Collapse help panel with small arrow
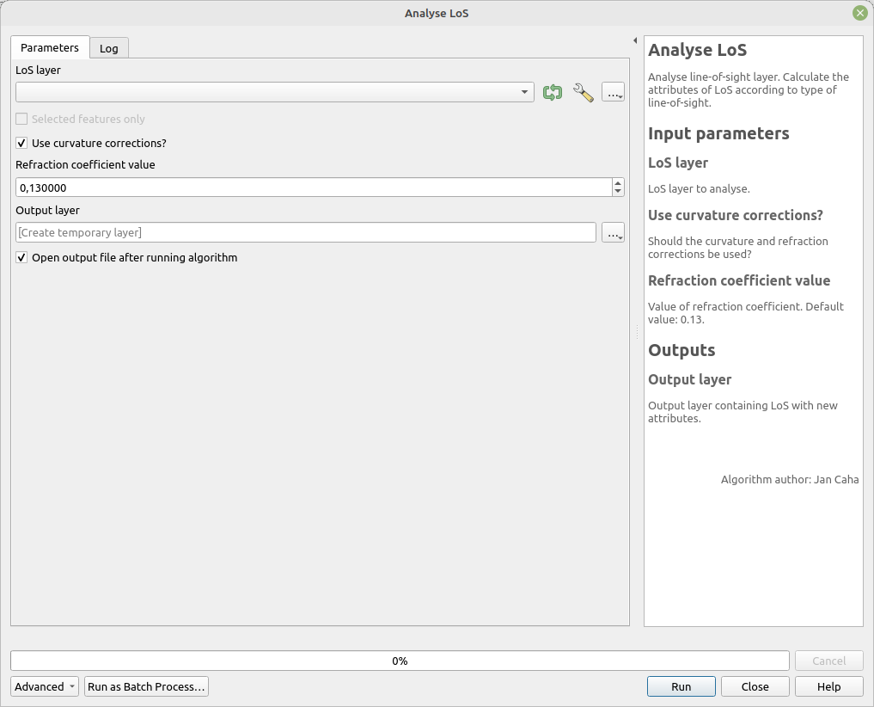This screenshot has height=707, width=874. 635,40
